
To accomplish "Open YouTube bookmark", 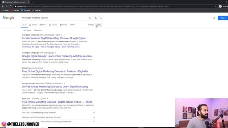I will pyautogui.click(x=15, y=10).
